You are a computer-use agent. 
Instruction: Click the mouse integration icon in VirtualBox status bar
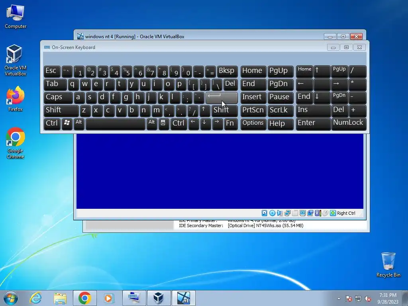(x=325, y=213)
